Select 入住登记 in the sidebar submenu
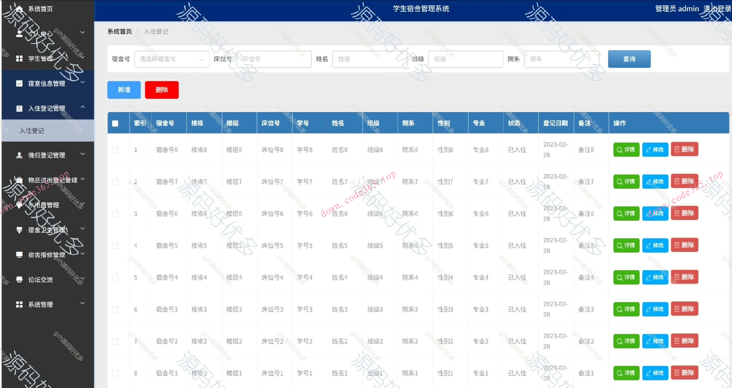Screen dimensions: 732x388 [x=32, y=130]
